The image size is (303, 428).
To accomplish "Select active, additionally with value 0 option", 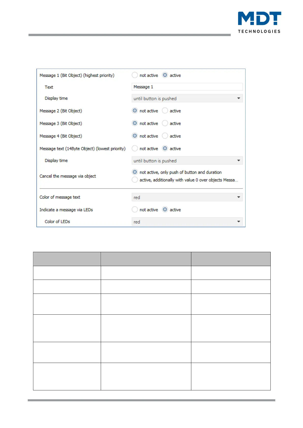I will pyautogui.click(x=135, y=180).
